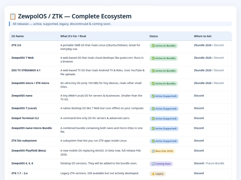Image resolution: width=241 pixels, height=180 pixels.
Task: Click the clipboard icon beside the page title
Action: click(13, 16)
